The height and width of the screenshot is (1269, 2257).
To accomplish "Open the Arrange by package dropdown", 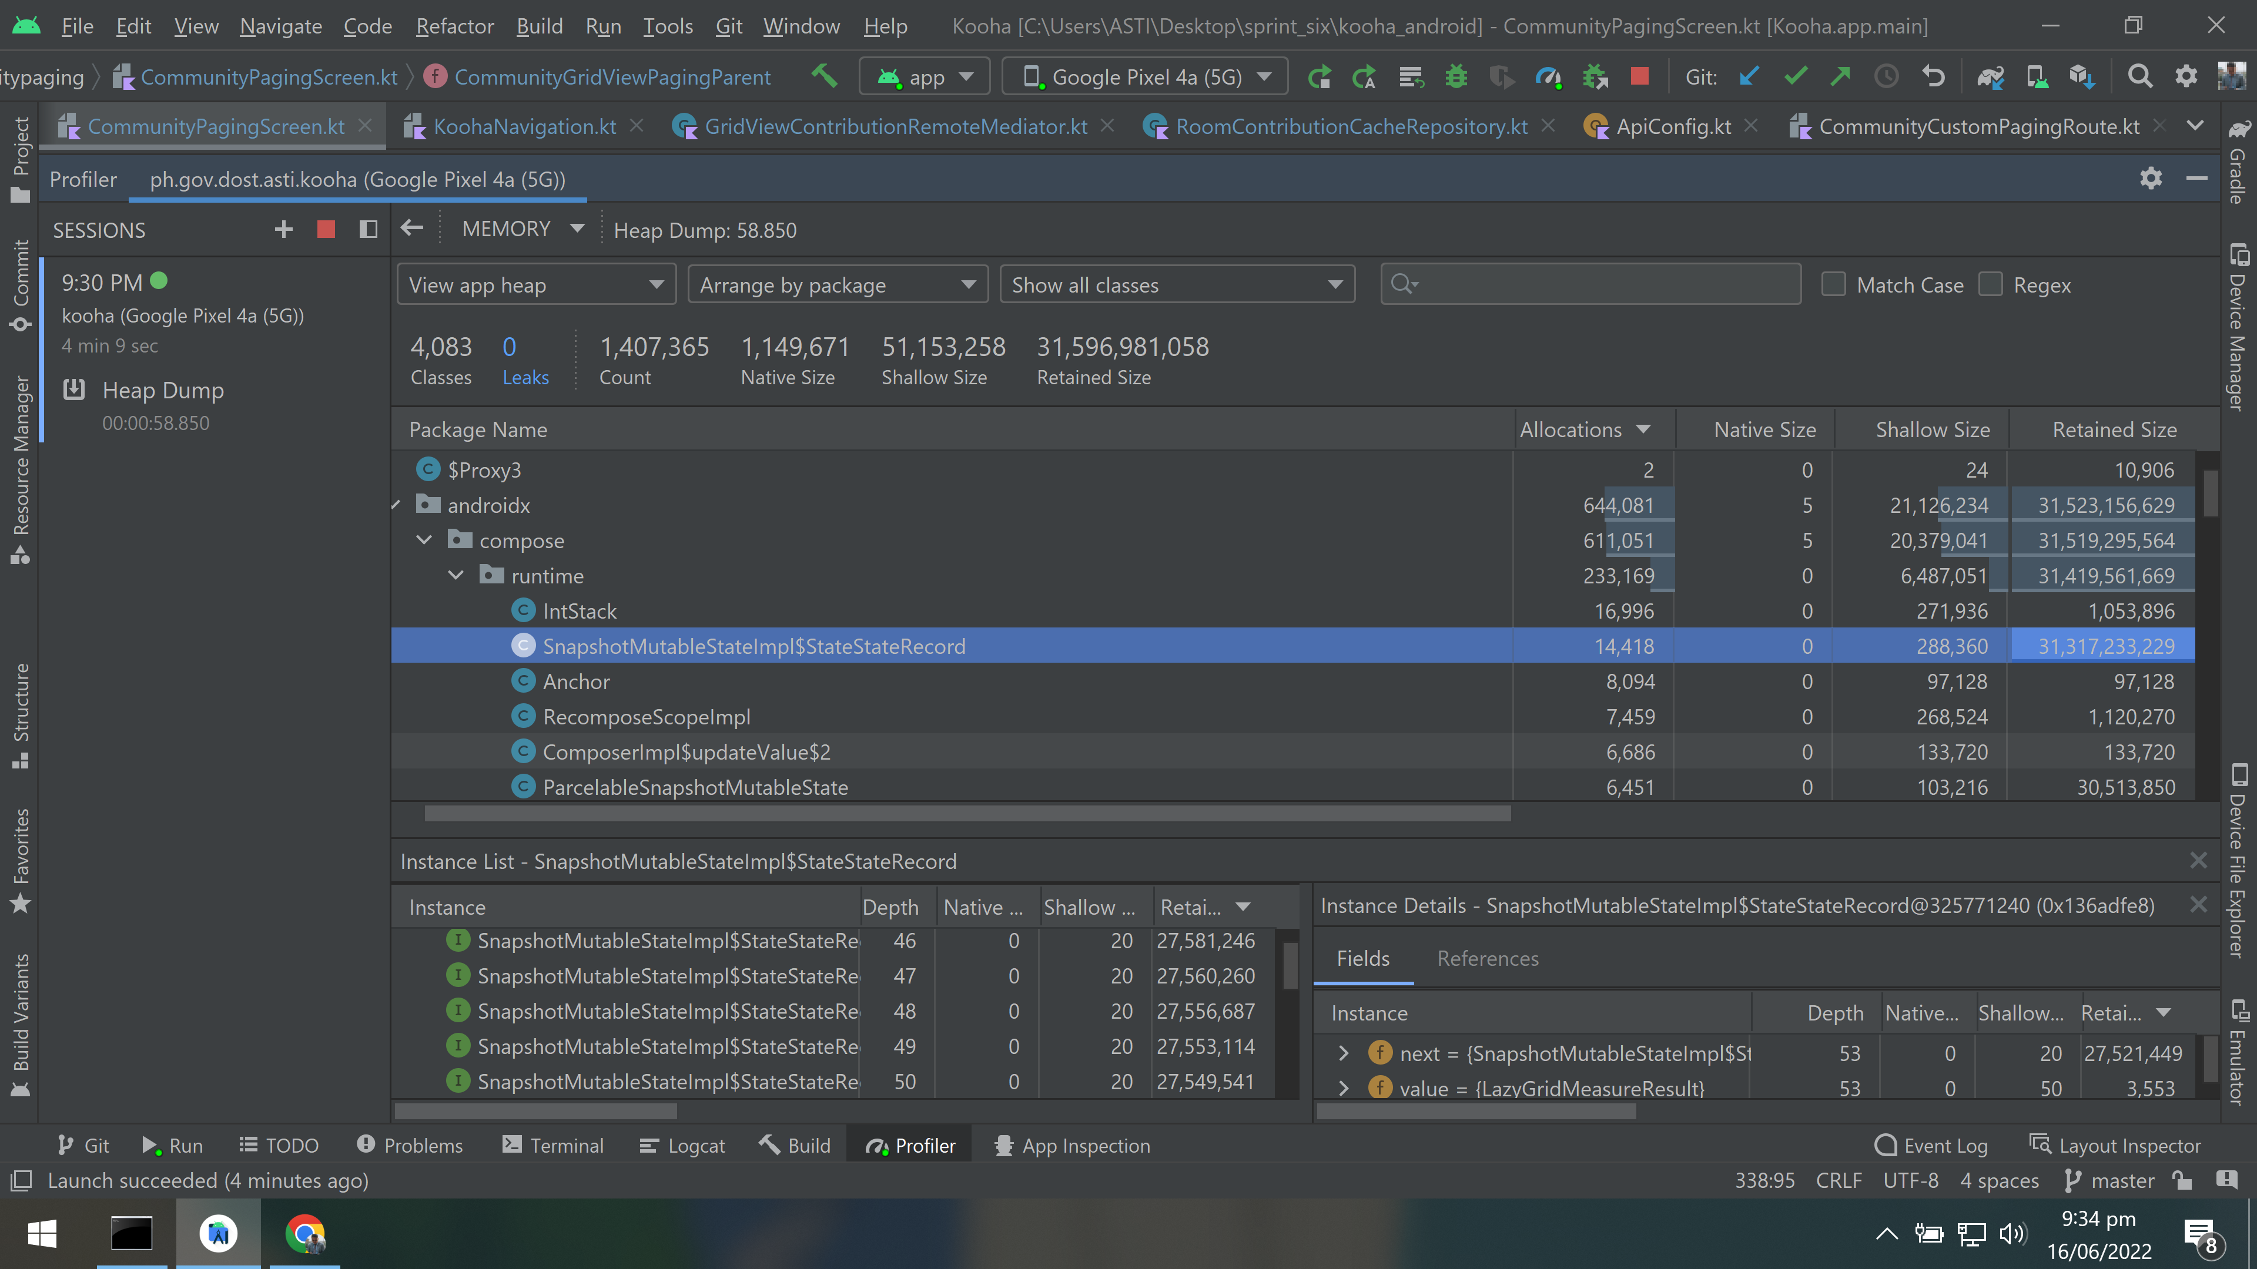I will pyautogui.click(x=838, y=284).
